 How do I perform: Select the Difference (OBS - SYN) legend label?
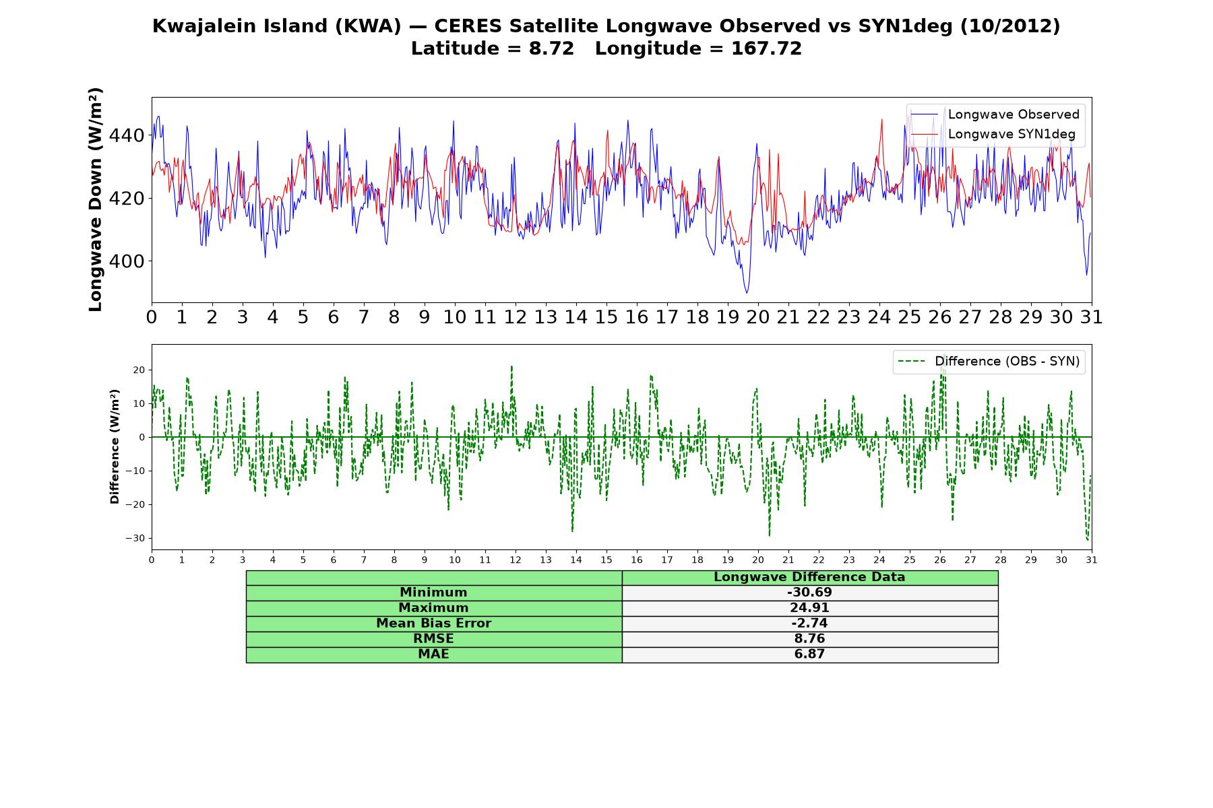[x=1007, y=362]
